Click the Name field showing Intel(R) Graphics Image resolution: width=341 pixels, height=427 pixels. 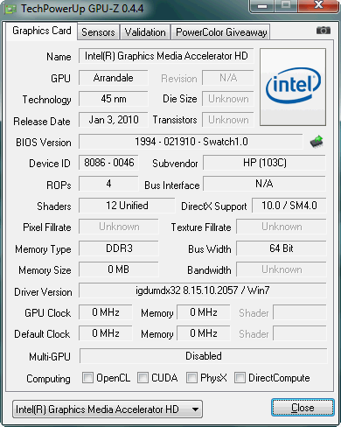coord(166,56)
